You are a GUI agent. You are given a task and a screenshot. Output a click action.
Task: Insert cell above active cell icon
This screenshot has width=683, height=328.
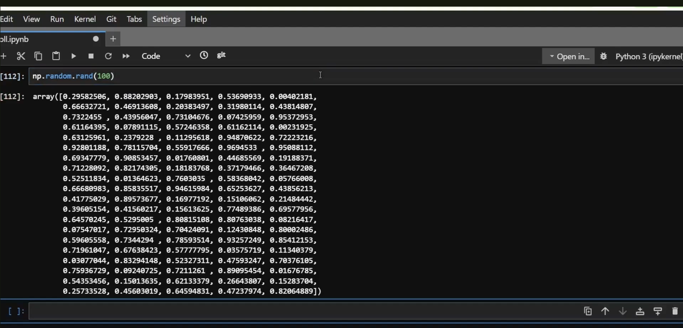click(x=640, y=311)
